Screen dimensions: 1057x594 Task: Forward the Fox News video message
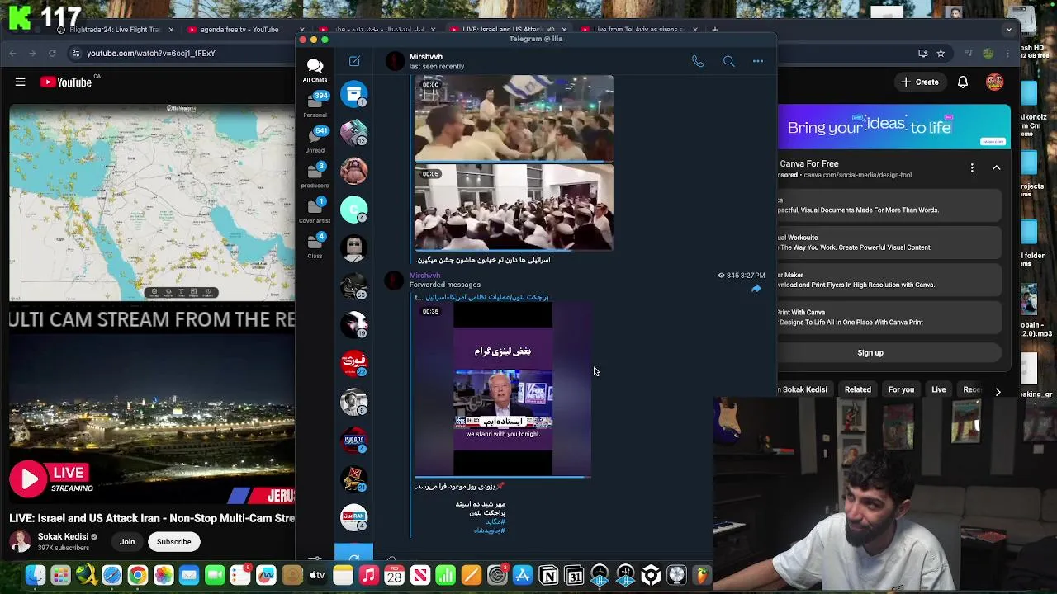click(756, 289)
